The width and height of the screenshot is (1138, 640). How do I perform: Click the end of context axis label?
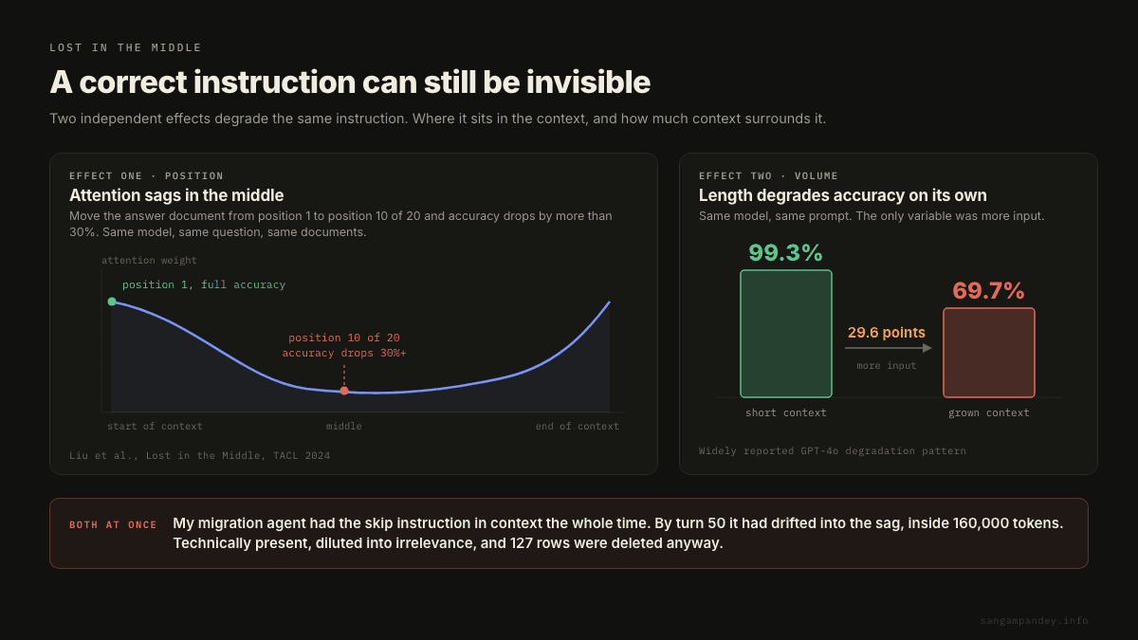578,427
